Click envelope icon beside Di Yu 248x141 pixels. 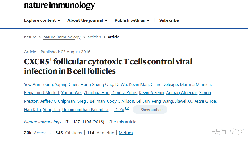tap(127, 108)
